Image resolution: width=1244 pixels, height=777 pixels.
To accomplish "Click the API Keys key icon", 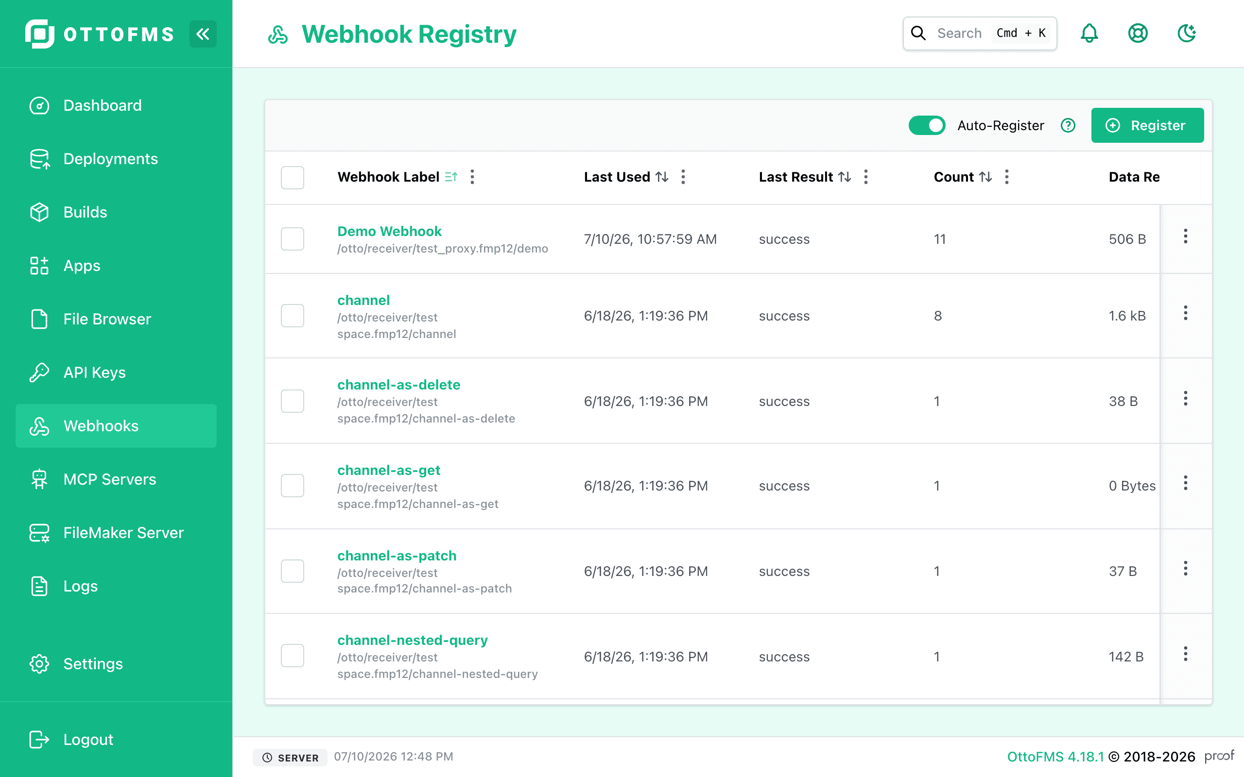I will pos(39,372).
